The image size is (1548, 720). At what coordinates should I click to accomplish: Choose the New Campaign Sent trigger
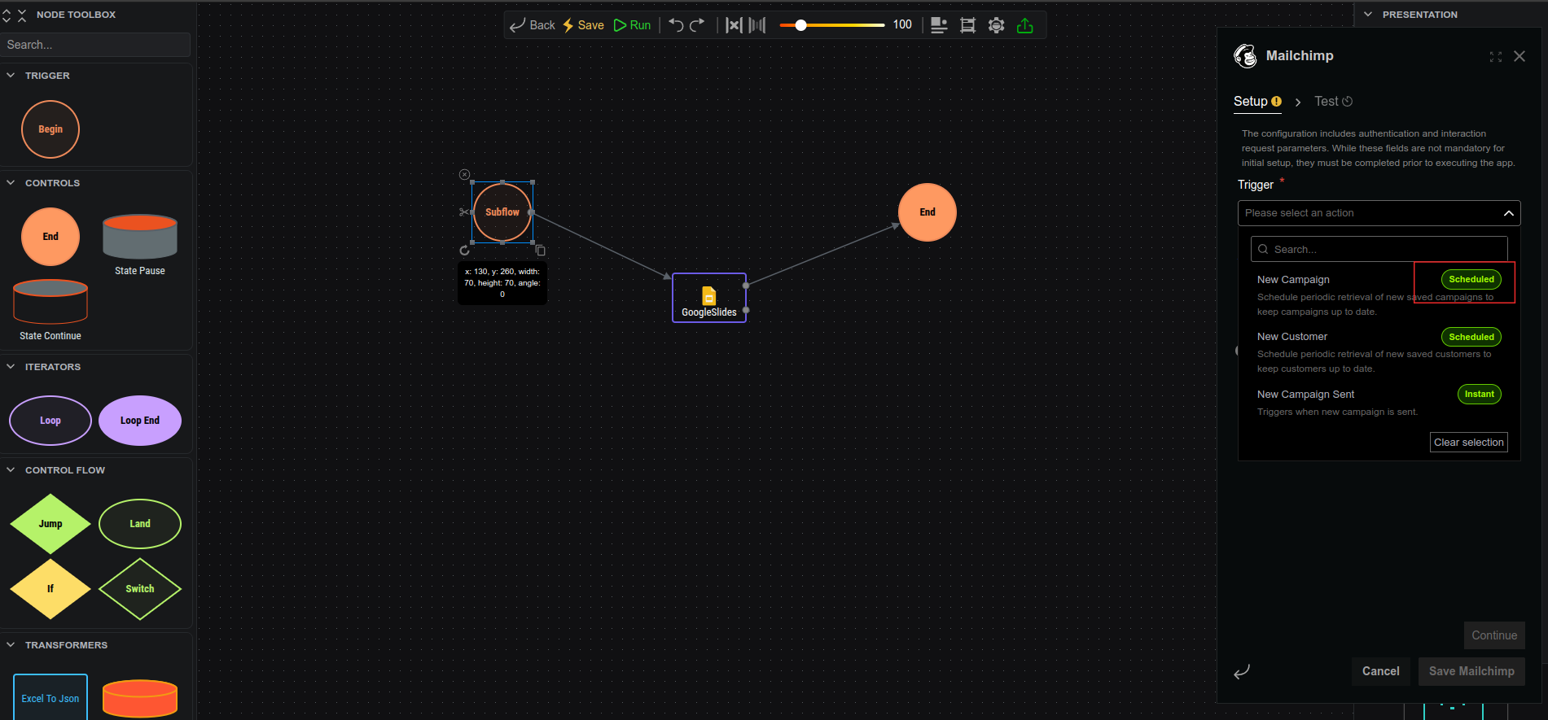(1378, 403)
